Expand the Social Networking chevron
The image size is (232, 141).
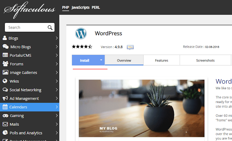[57, 90]
